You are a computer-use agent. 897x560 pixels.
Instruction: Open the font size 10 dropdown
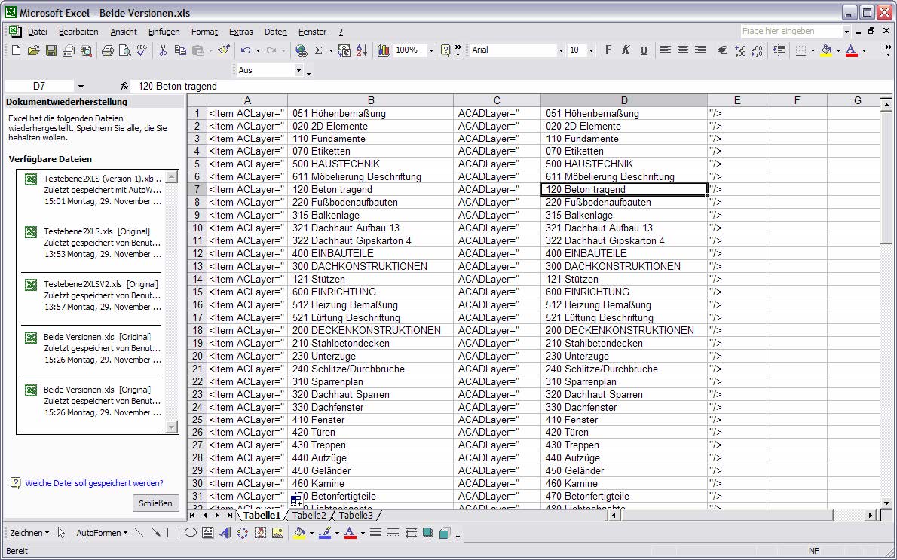pos(591,51)
